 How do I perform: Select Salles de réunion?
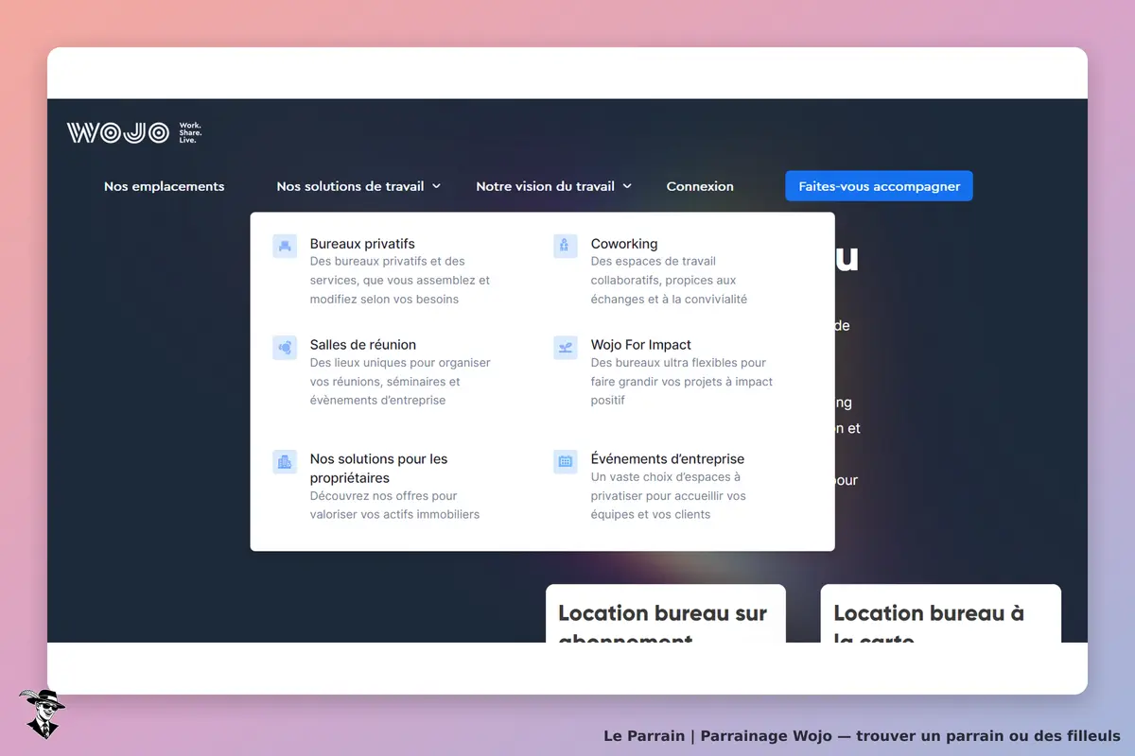[x=363, y=345]
